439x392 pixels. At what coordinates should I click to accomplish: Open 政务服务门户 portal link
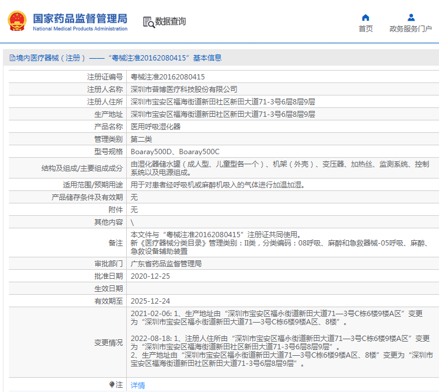(x=411, y=28)
